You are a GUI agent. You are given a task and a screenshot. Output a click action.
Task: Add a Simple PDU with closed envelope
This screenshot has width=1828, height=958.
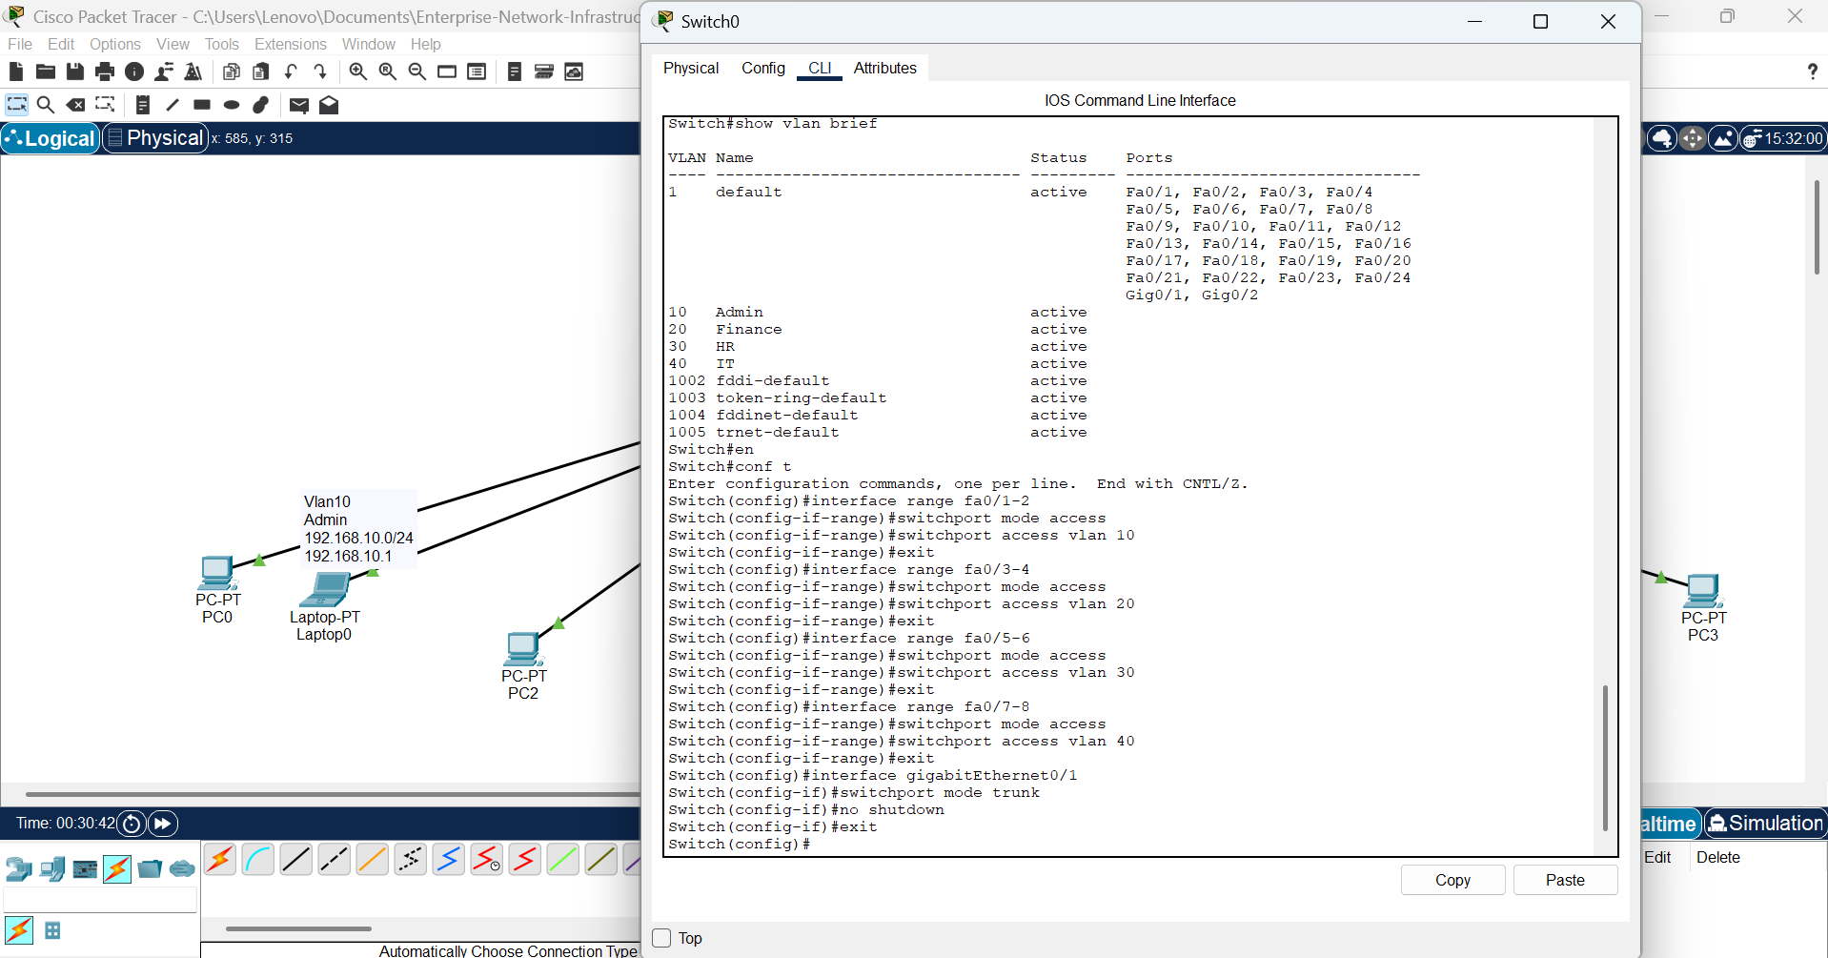click(x=298, y=105)
